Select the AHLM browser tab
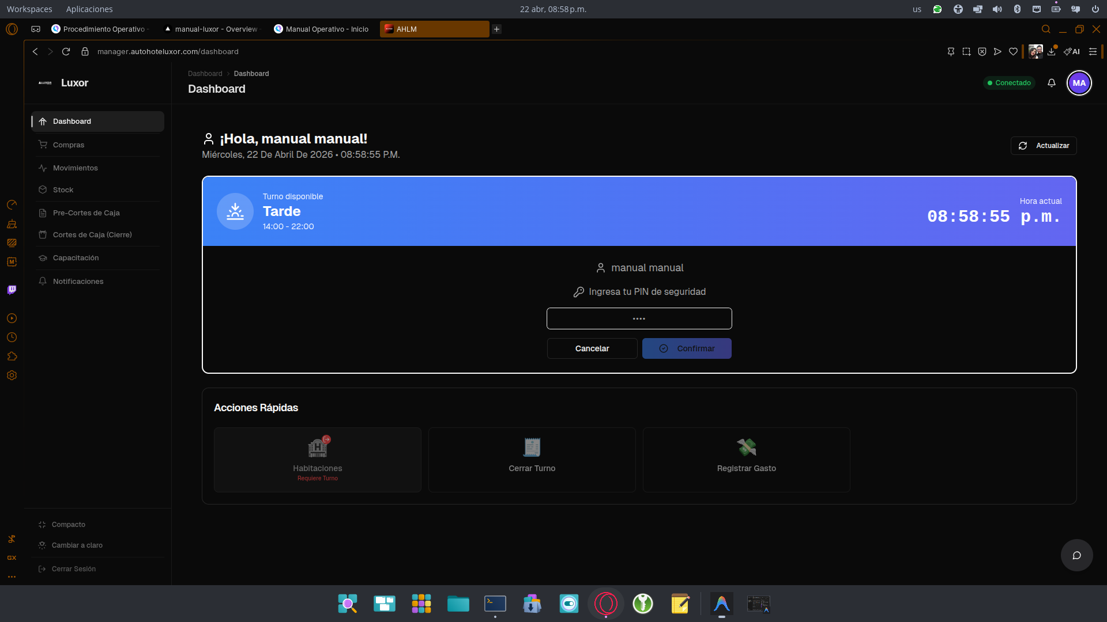The height and width of the screenshot is (622, 1107). point(434,29)
